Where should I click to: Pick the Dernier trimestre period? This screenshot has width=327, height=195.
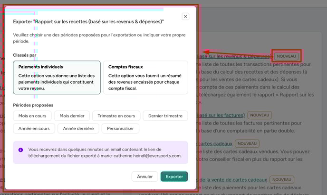tap(165, 116)
